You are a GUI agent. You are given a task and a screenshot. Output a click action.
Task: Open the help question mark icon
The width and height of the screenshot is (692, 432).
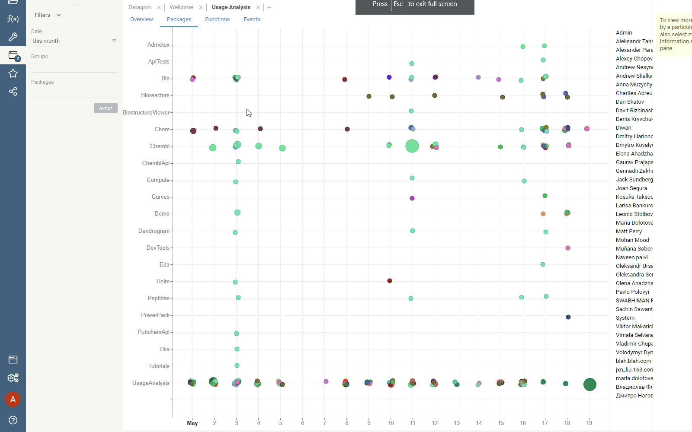coord(13,420)
